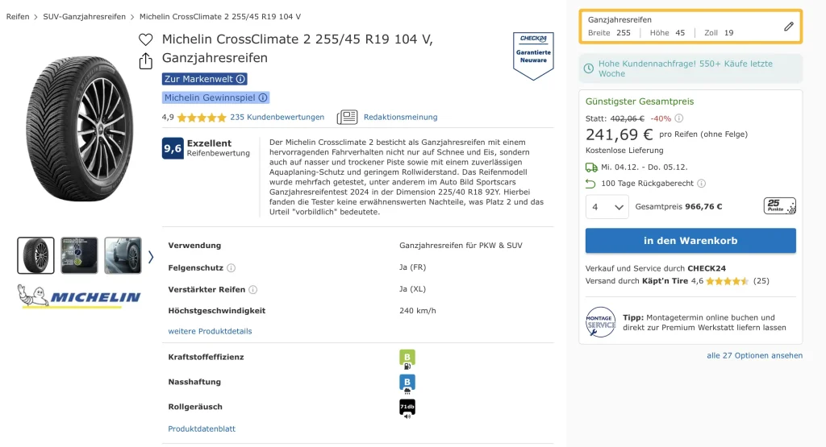Share this product via share icon
826x447 pixels.
coord(145,61)
